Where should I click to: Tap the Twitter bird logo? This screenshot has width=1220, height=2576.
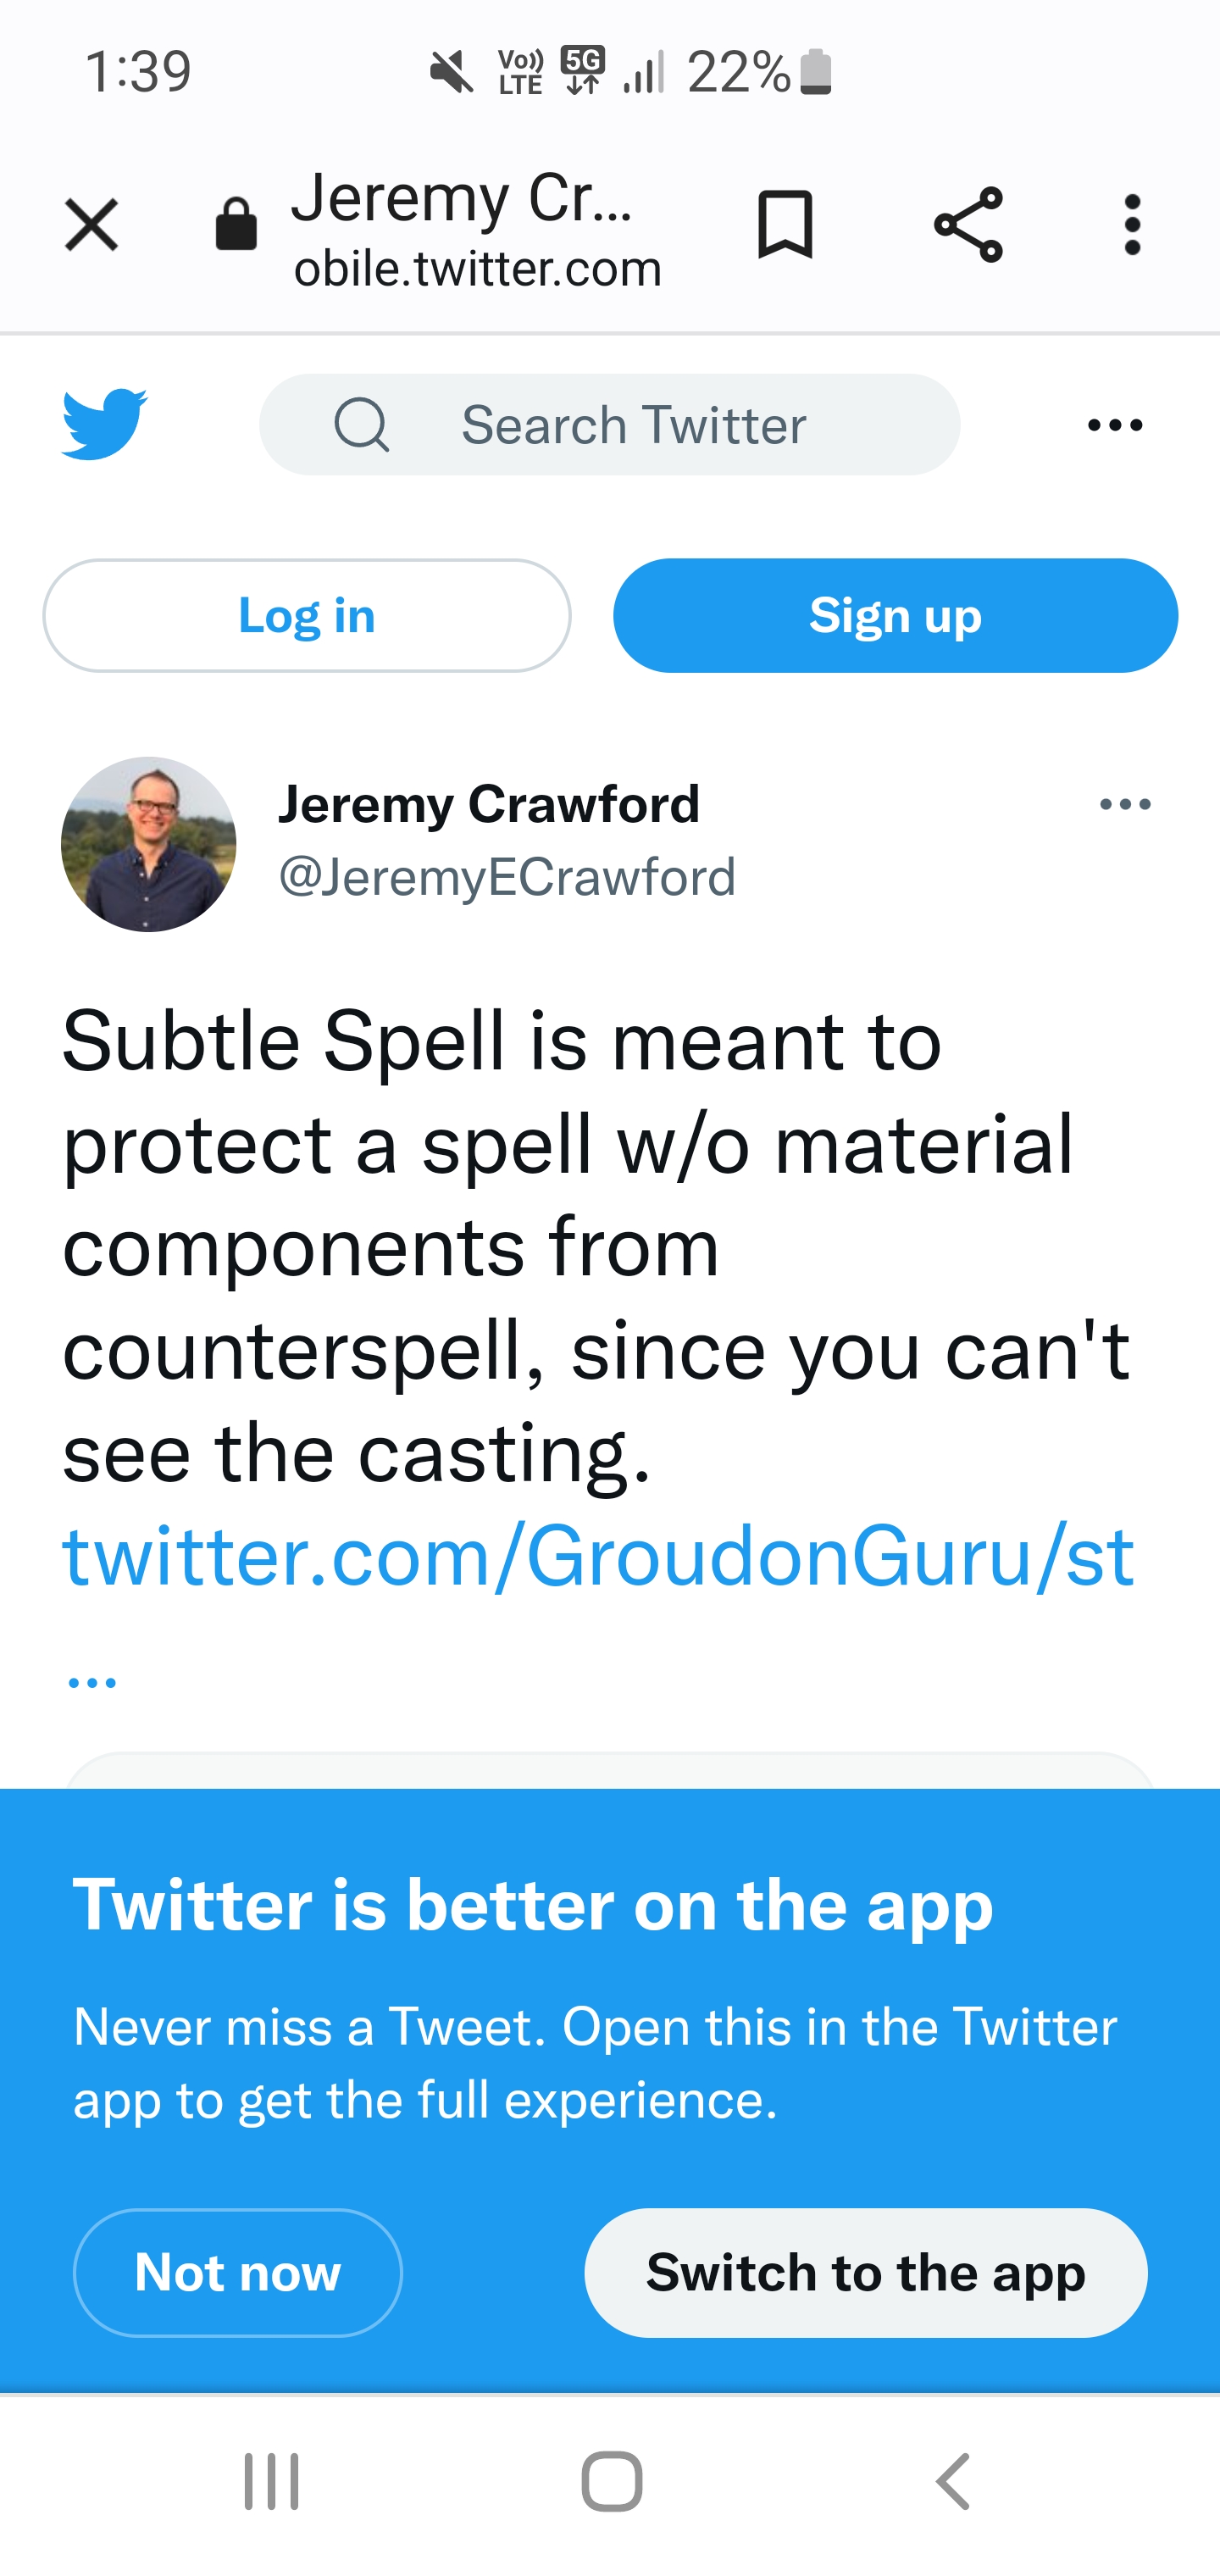click(104, 424)
